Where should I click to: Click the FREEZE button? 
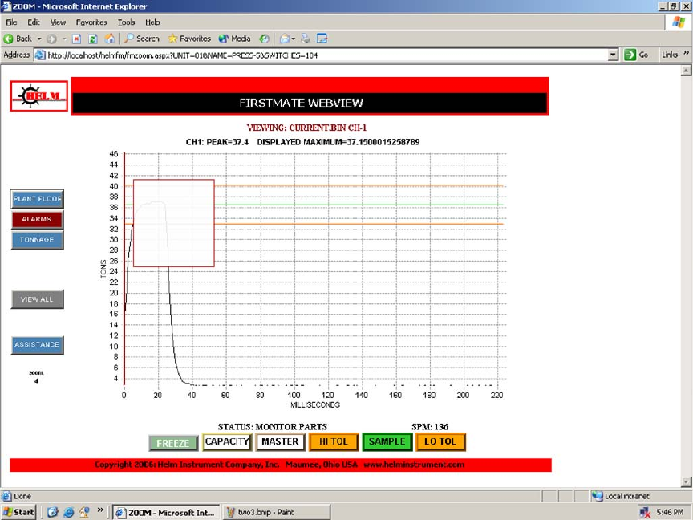[173, 443]
